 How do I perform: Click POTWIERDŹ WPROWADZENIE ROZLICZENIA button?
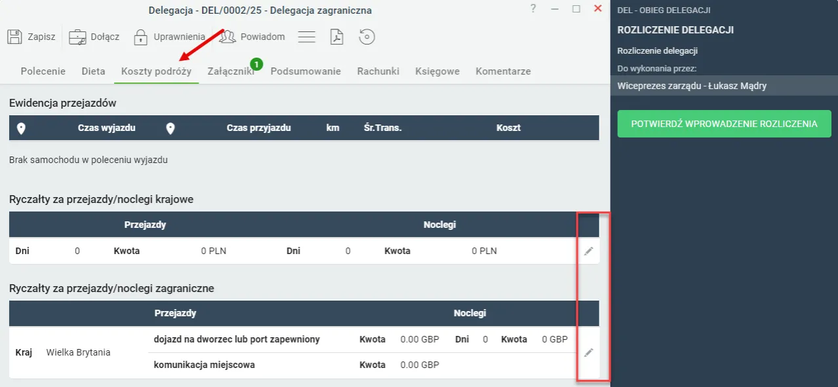[724, 124]
